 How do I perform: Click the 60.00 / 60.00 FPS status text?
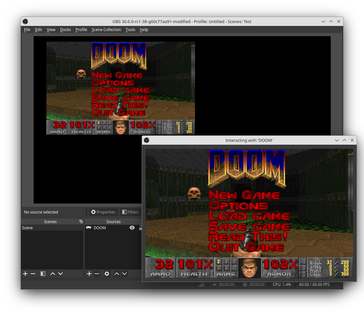pyautogui.click(x=314, y=285)
